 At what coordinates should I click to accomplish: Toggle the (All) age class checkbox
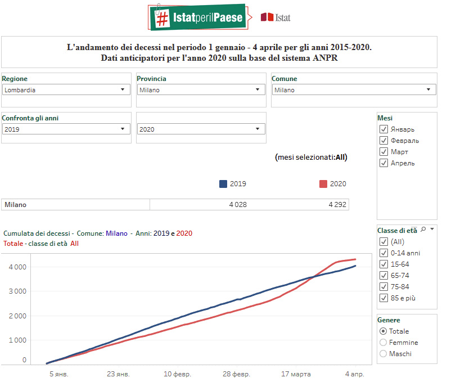(x=384, y=242)
